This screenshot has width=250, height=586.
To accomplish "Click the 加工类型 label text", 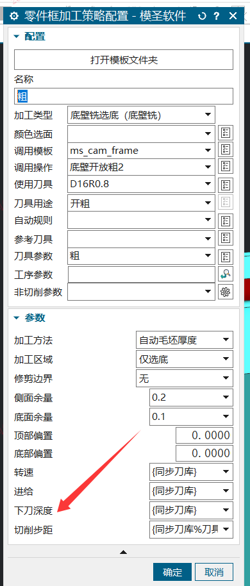I will click(x=33, y=115).
